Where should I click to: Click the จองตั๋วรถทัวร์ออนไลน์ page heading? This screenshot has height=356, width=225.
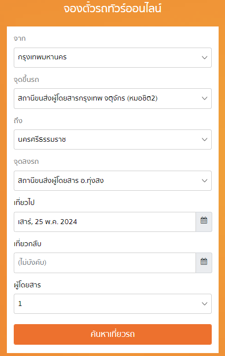pyautogui.click(x=112, y=9)
